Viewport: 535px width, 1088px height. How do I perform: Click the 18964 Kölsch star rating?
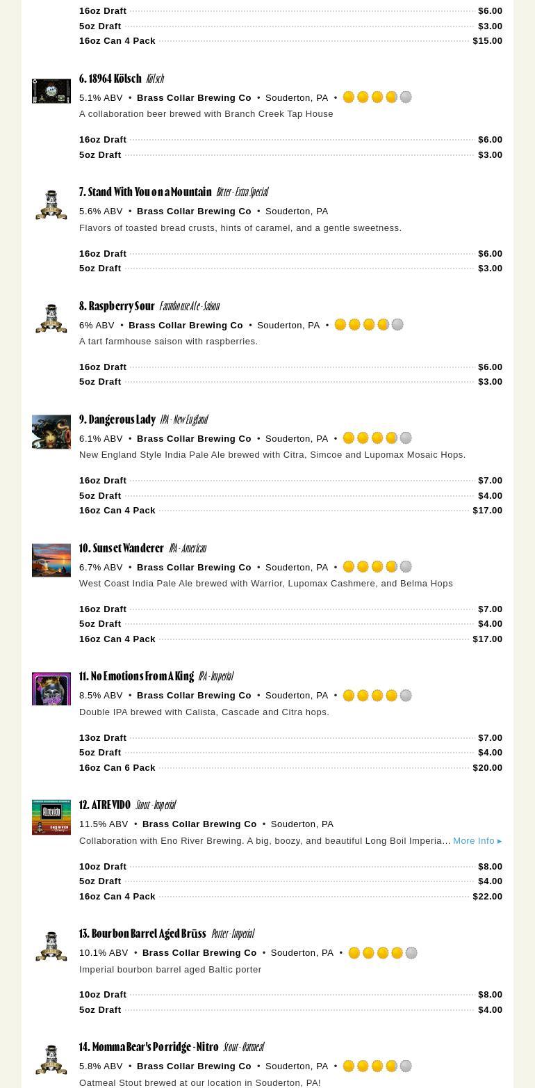point(377,97)
